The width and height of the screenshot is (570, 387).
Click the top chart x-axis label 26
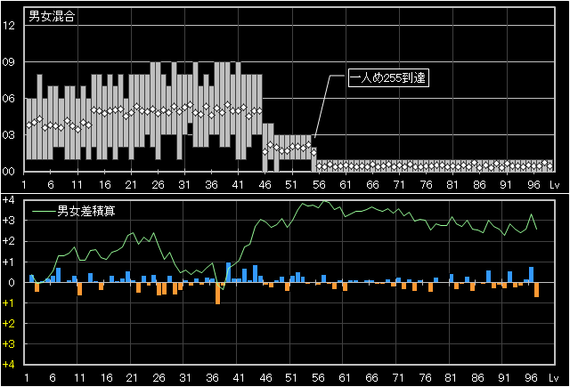pyautogui.click(x=158, y=185)
